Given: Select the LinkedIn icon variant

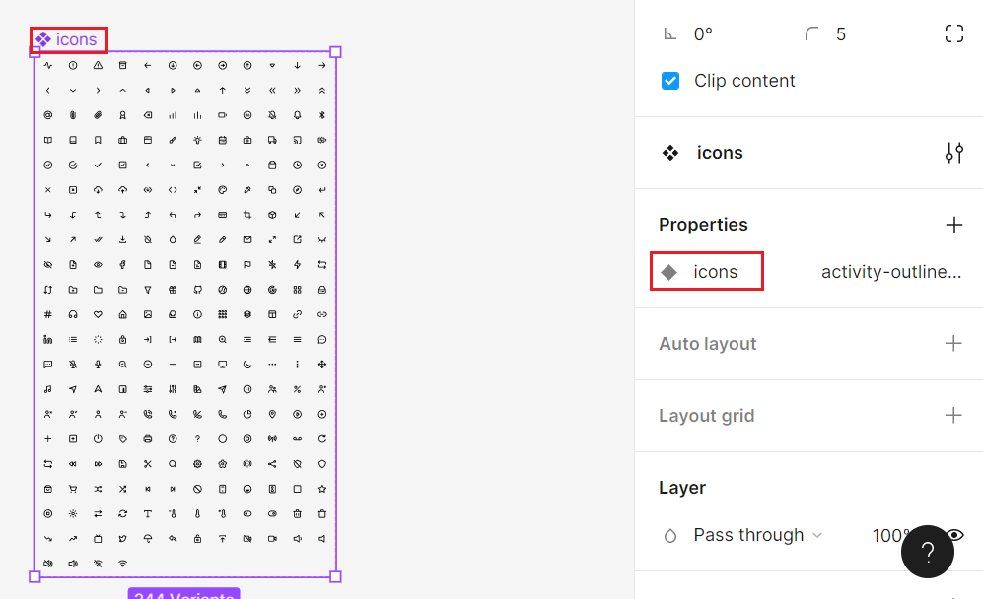Looking at the screenshot, I should [47, 340].
